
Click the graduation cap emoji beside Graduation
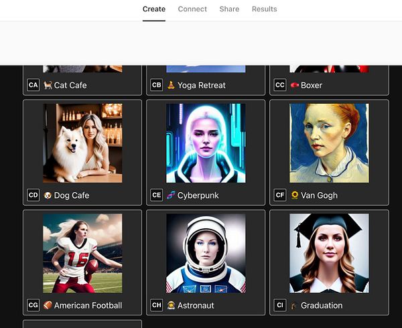point(294,306)
